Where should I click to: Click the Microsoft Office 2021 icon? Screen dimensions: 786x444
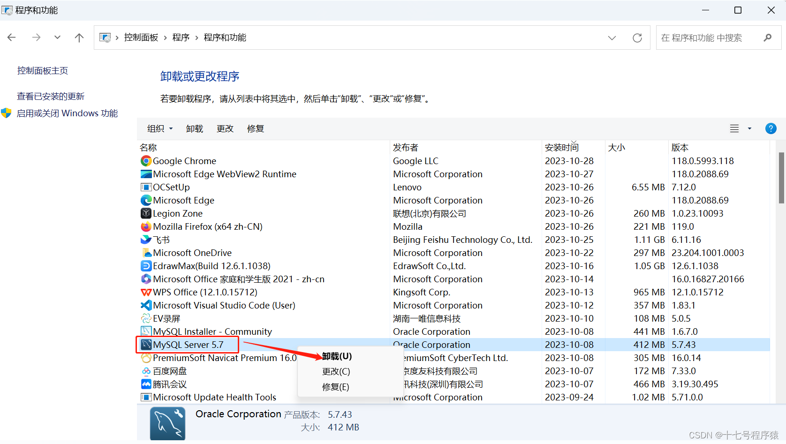[x=146, y=279]
